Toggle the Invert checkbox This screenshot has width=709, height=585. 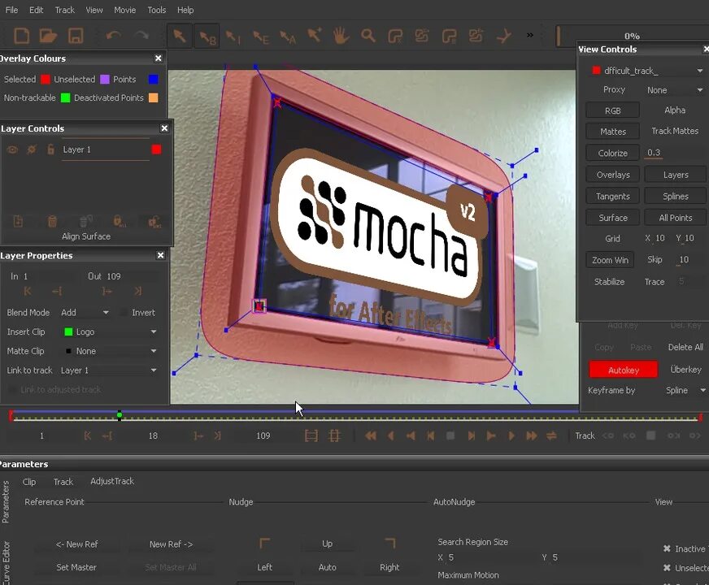pos(123,313)
